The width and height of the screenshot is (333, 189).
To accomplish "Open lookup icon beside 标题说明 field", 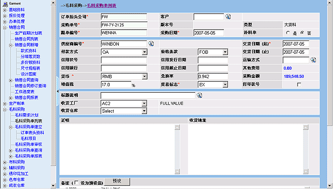I will (x=199, y=95).
